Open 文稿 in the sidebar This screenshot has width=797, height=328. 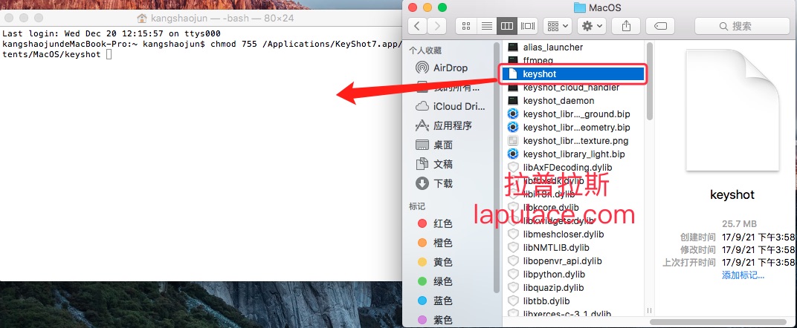pos(433,164)
